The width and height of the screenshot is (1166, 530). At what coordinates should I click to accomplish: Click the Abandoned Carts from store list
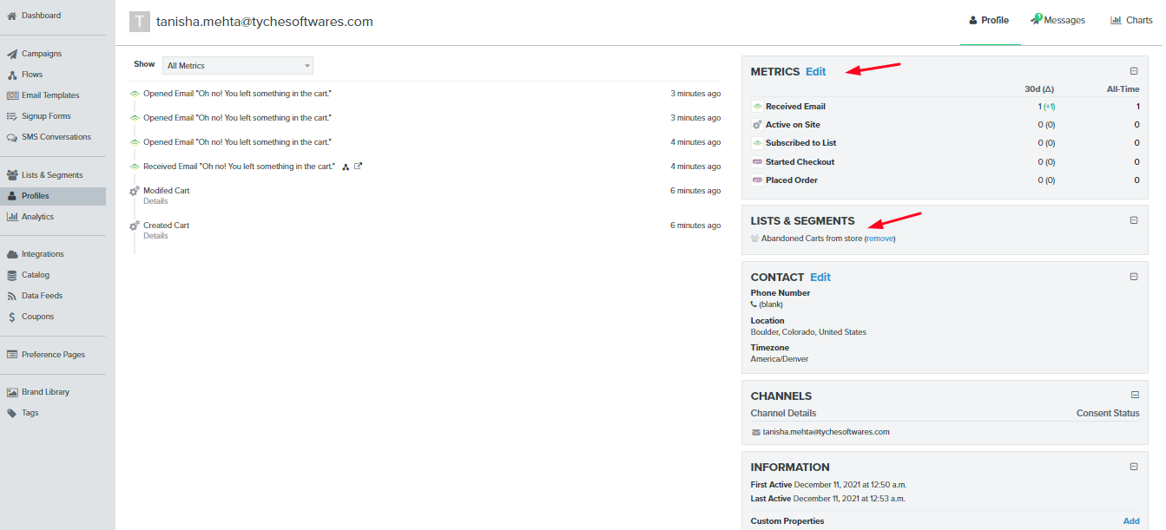pos(812,239)
